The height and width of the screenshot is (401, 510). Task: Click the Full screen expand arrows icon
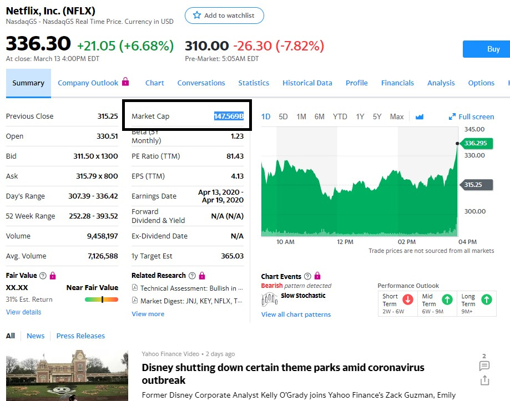[452, 116]
